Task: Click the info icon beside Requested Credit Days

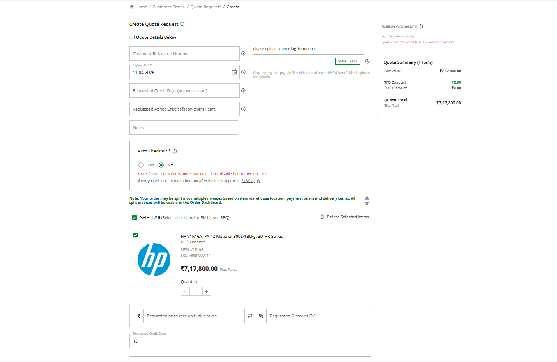Action: pos(243,90)
